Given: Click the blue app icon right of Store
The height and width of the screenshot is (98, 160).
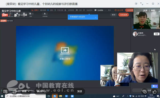Looking at the screenshot, I should pyautogui.click(x=72, y=96).
